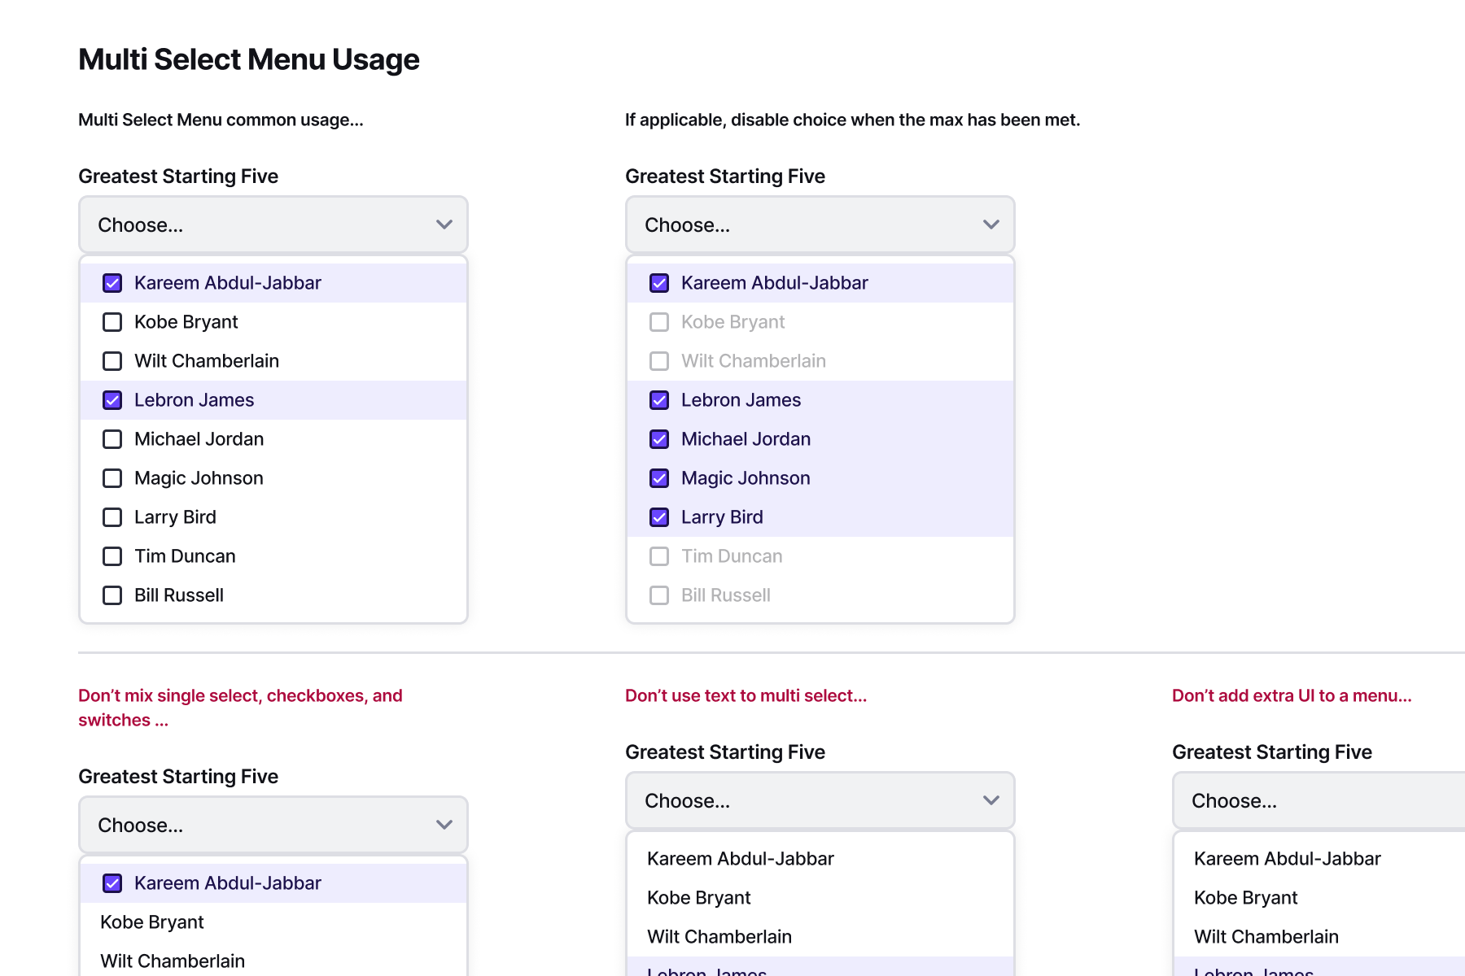Select Wilt Chamberlain in the text-only menu
Image resolution: width=1465 pixels, height=976 pixels.
[x=820, y=937]
